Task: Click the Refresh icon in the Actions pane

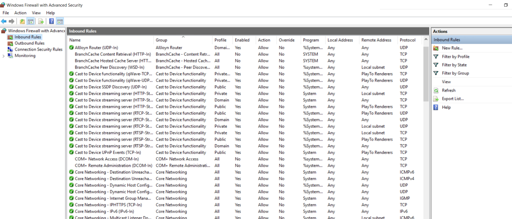Action: 436,90
